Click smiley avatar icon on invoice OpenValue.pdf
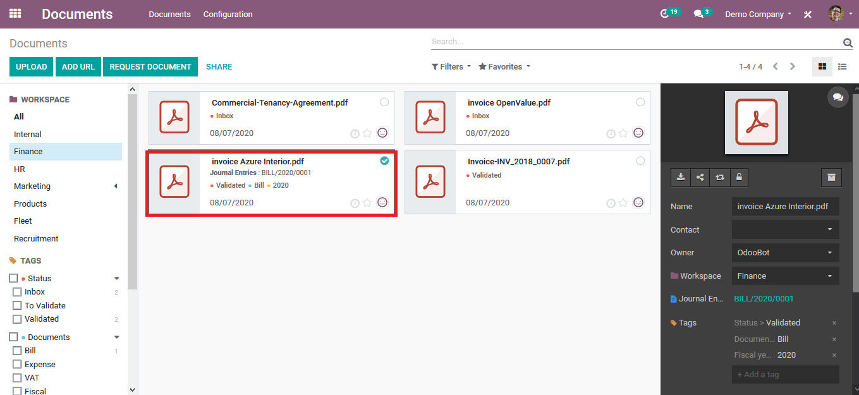The image size is (859, 395). [x=638, y=133]
